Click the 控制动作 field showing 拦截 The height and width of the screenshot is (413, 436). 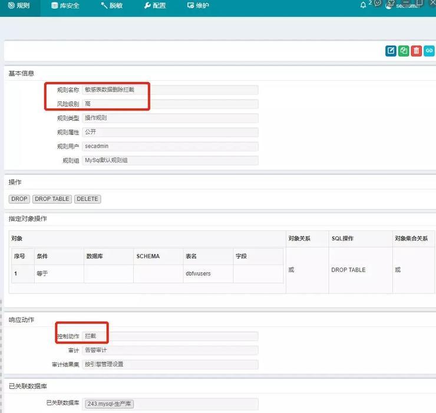170,336
